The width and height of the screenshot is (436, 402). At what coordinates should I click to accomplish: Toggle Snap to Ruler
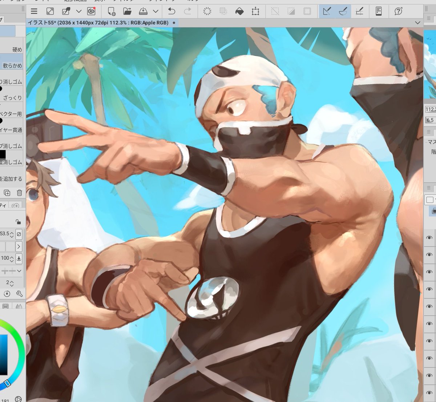tap(327, 11)
